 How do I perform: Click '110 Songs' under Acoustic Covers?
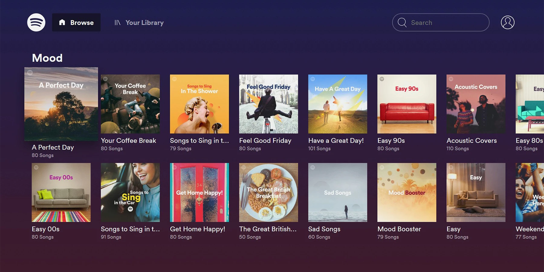click(458, 149)
